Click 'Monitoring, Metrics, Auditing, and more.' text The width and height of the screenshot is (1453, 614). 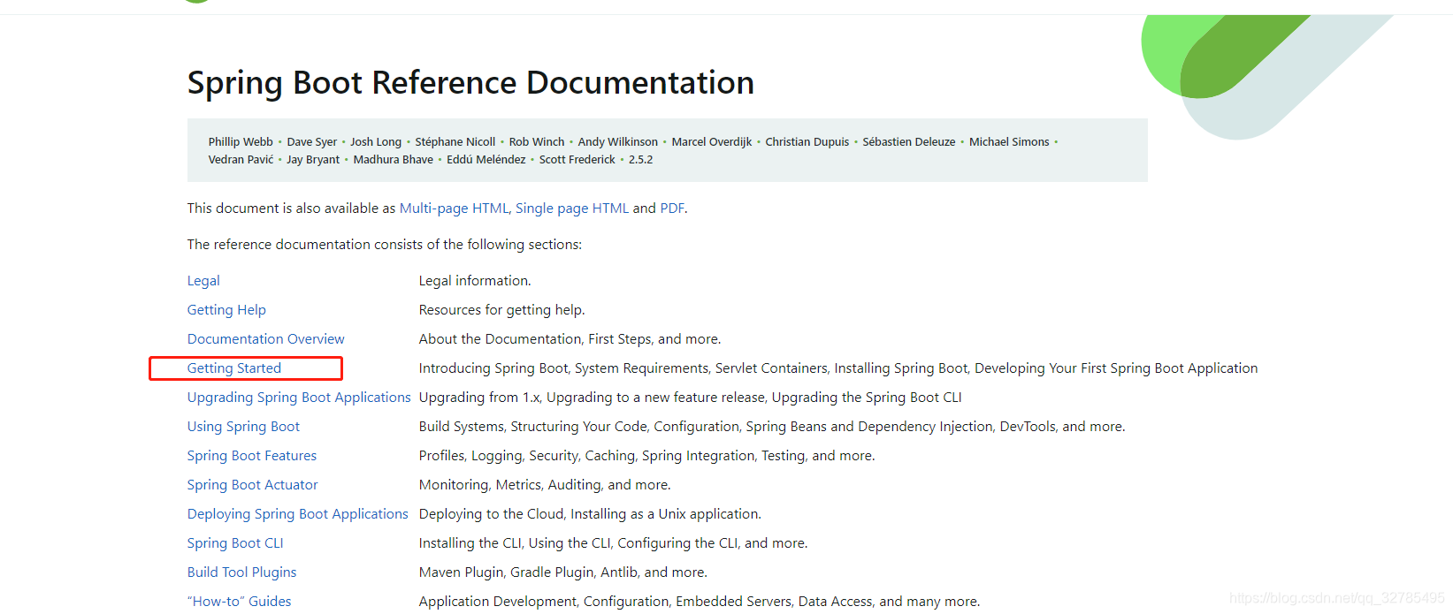coord(545,485)
